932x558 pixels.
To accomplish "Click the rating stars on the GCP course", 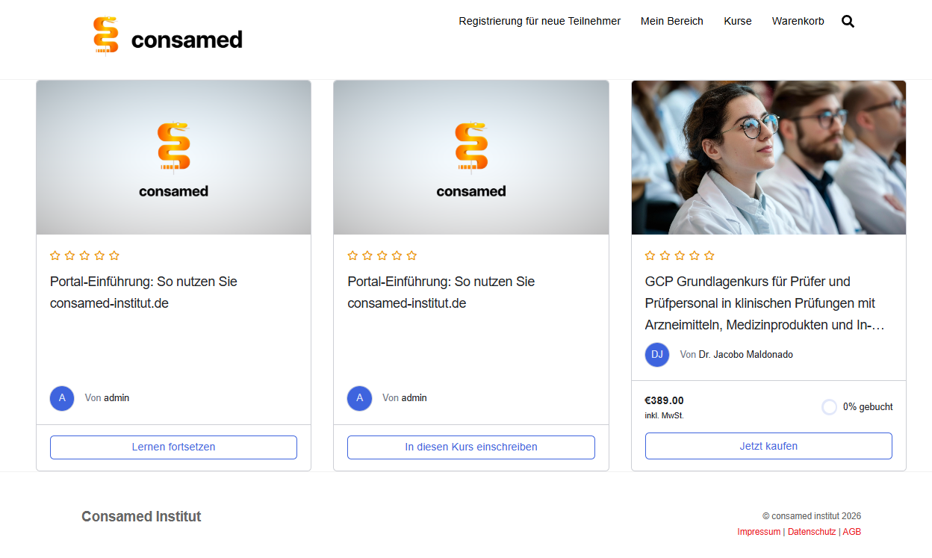I will tap(680, 255).
